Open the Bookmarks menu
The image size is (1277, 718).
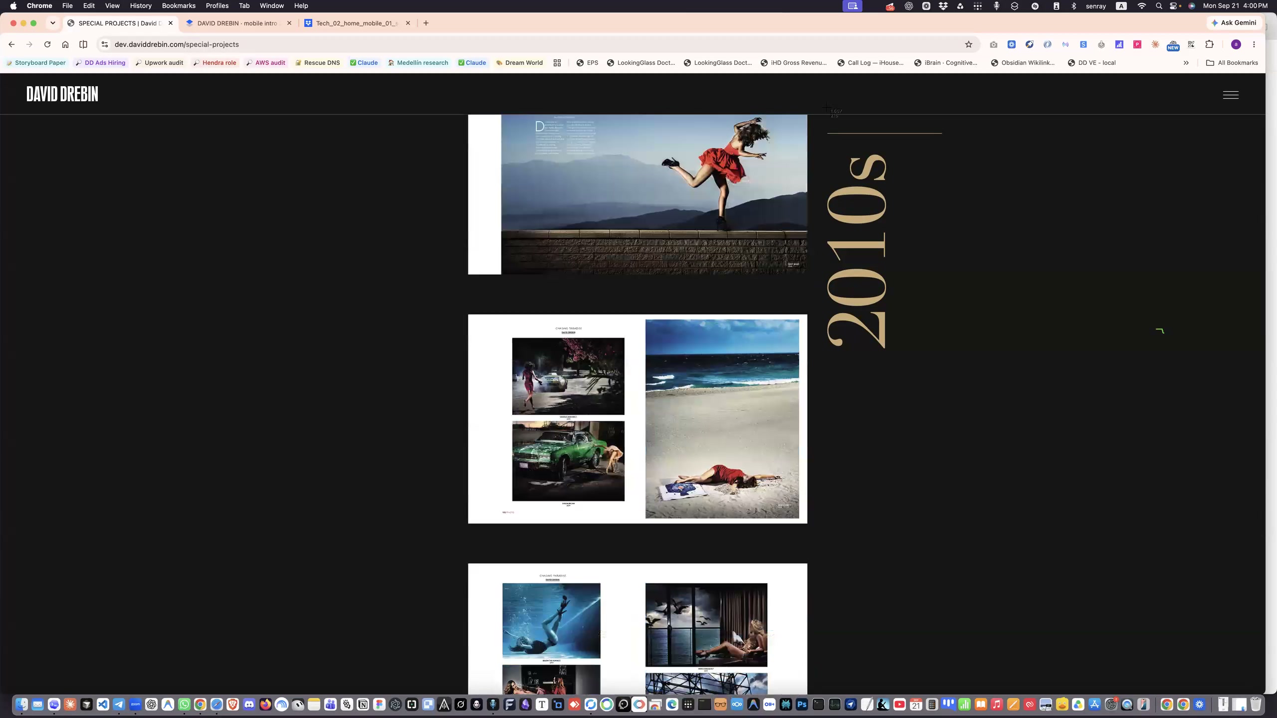point(179,6)
